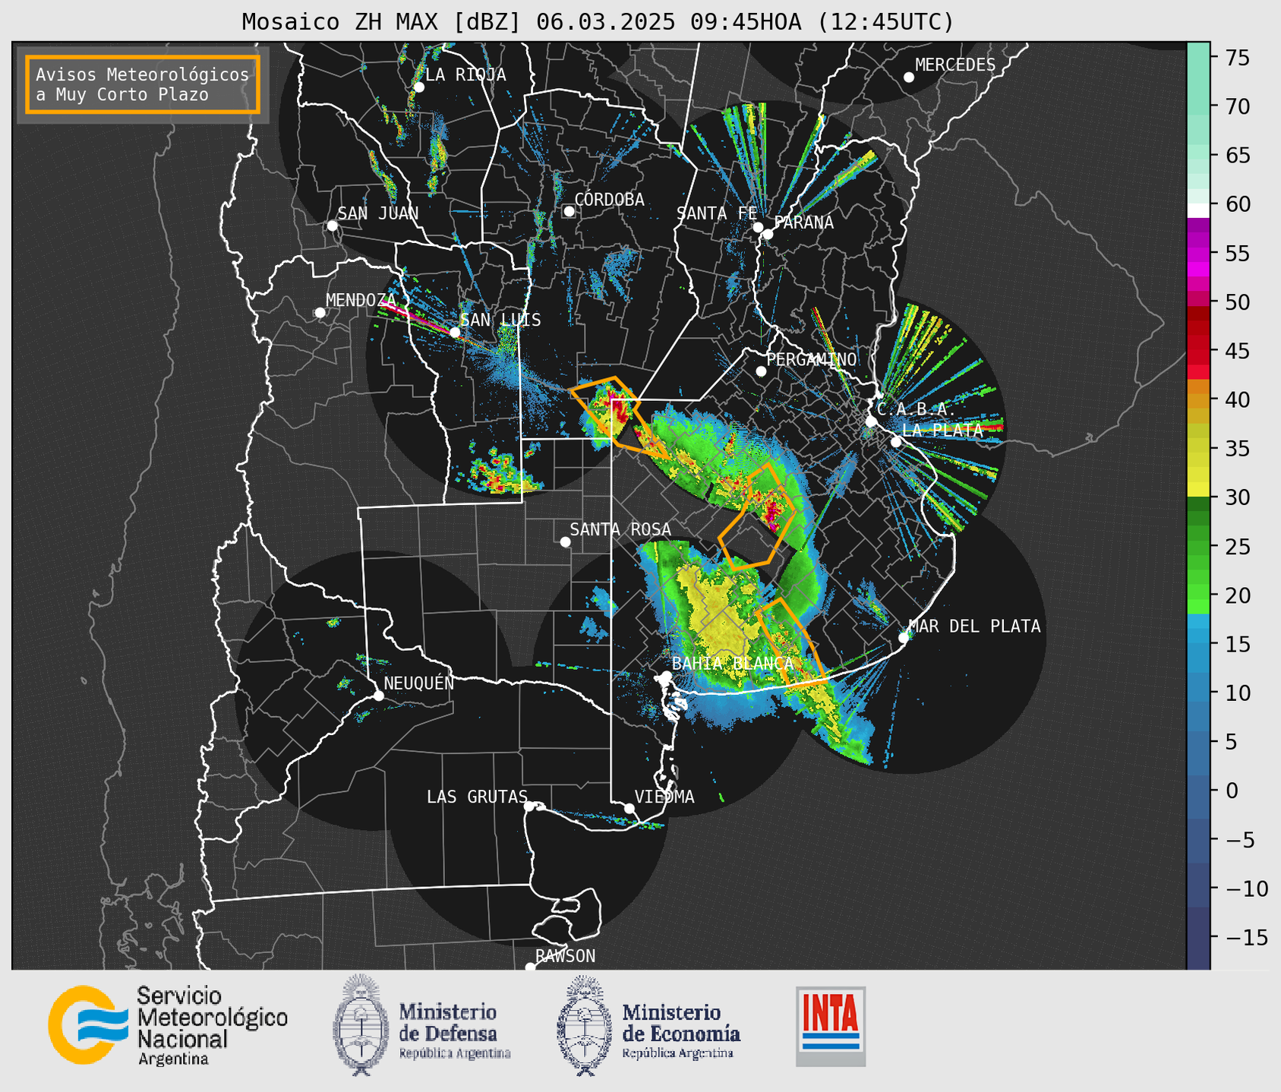Select the MENDOZA city marker

click(320, 313)
